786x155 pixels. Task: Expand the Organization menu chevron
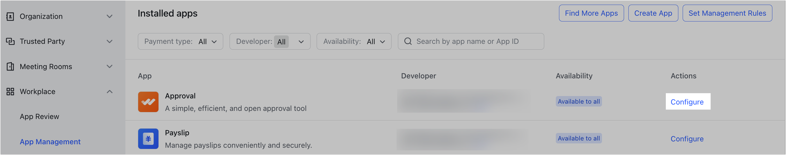(x=109, y=17)
